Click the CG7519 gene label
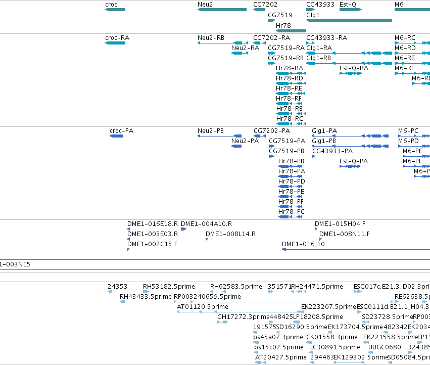This screenshot has height=365, width=430. 280,15
